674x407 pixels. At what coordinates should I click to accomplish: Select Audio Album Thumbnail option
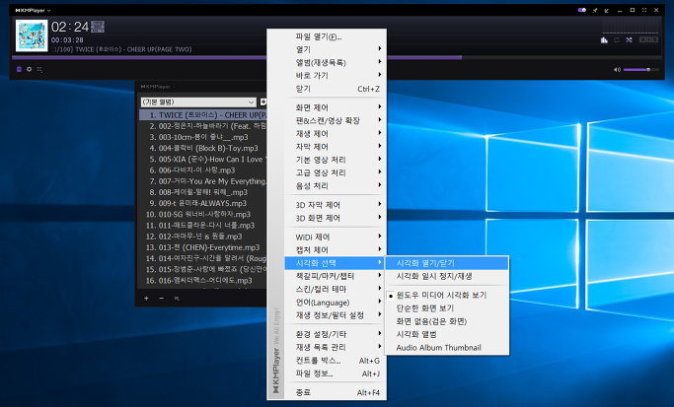(x=447, y=347)
